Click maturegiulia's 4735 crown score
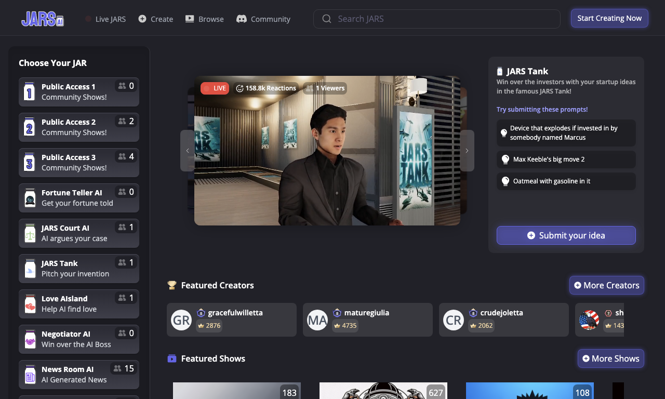Viewport: 665px width, 399px height. pos(345,326)
